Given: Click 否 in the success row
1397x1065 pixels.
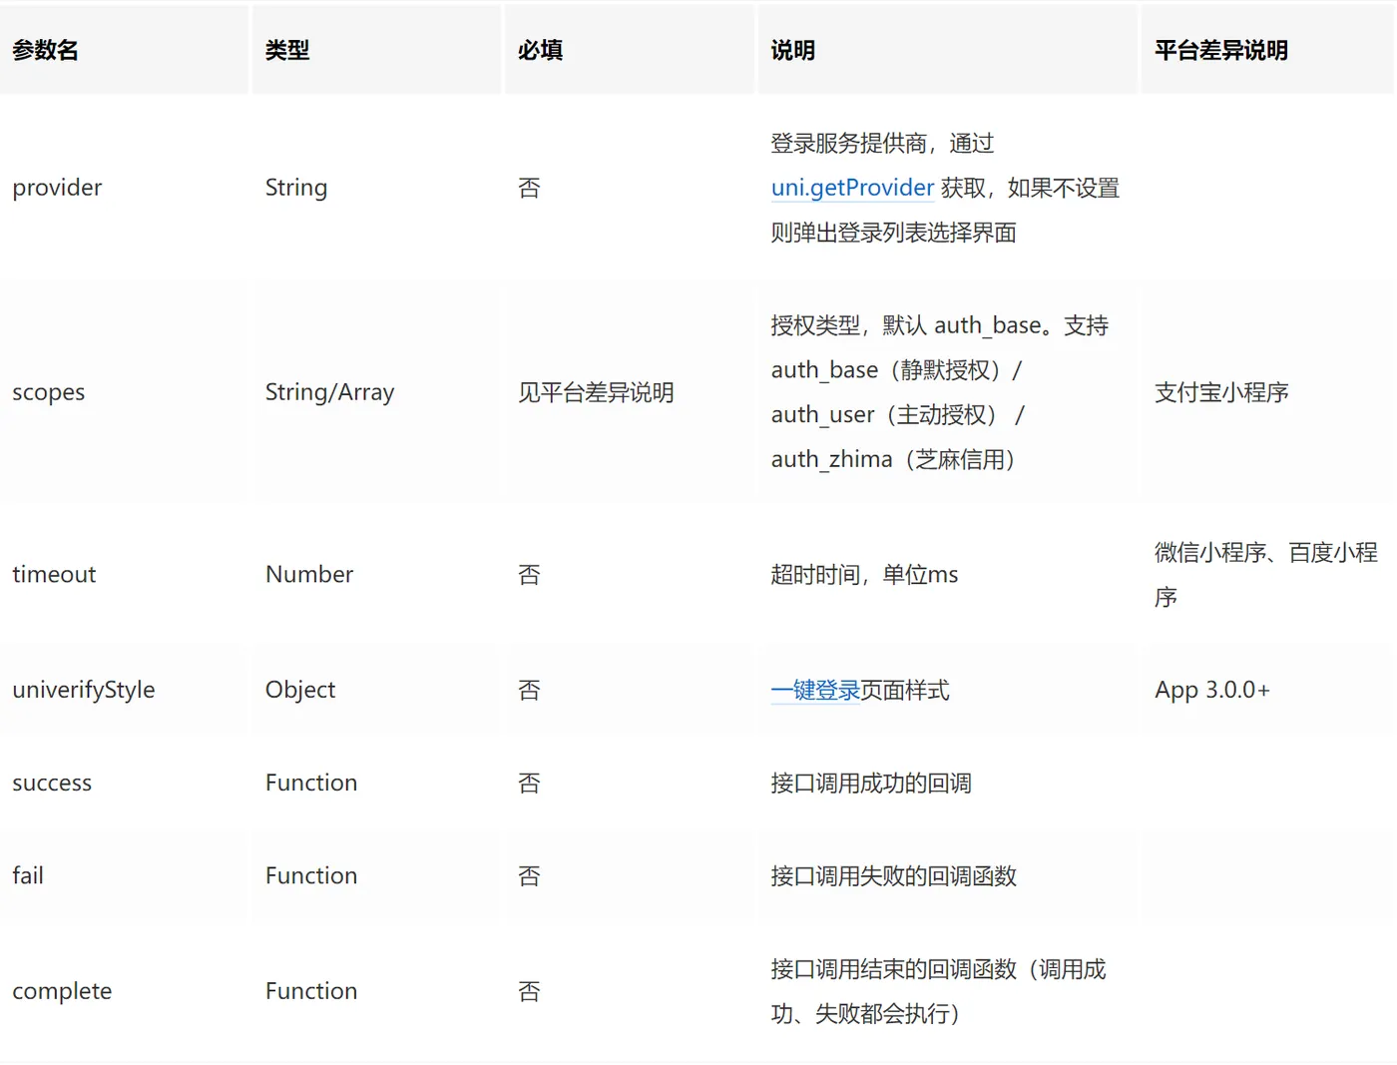Looking at the screenshot, I should [529, 783].
